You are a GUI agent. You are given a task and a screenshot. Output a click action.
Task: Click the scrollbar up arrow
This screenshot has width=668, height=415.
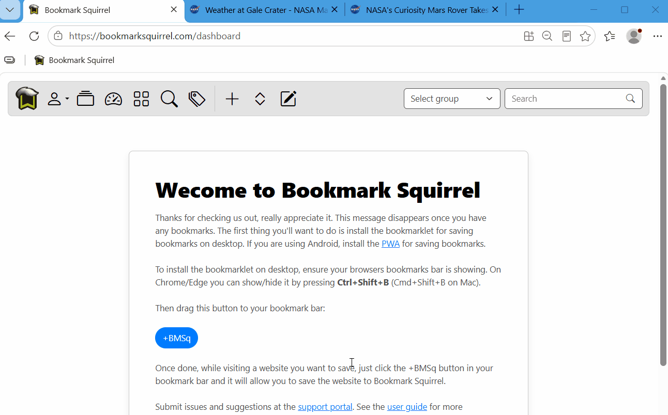[x=663, y=78]
